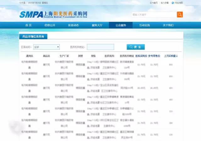Go to 区县动态 in the nav bar
The image size is (201, 141).
[x=73, y=25]
